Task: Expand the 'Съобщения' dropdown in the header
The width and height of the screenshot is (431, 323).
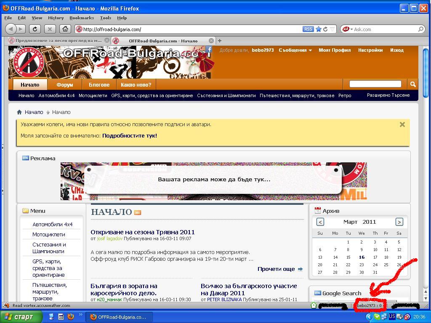Action: [x=295, y=50]
